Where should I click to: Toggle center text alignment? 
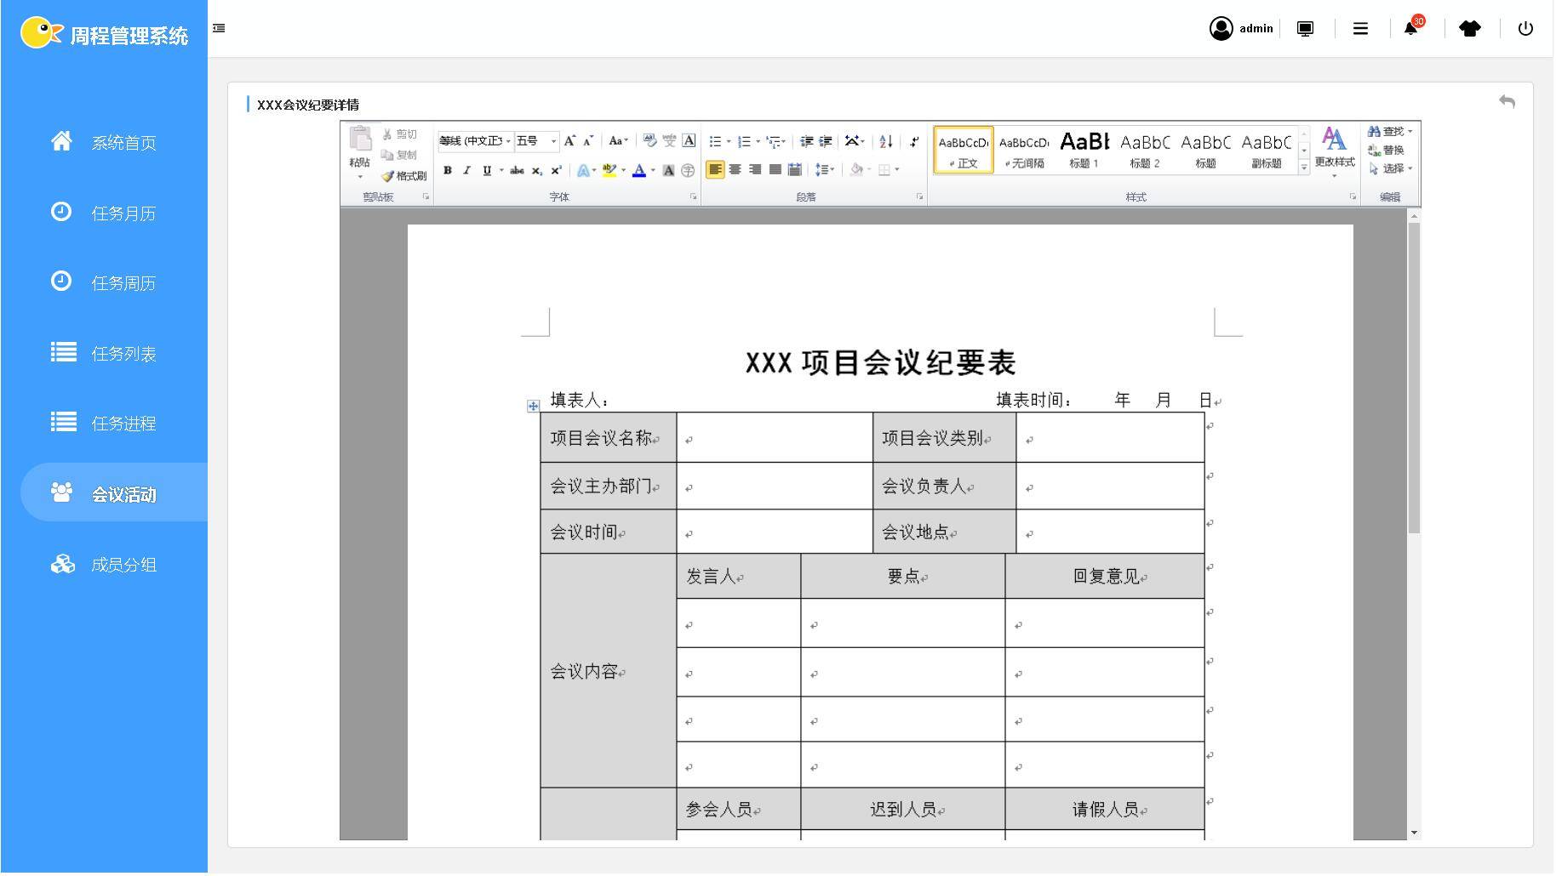point(735,169)
